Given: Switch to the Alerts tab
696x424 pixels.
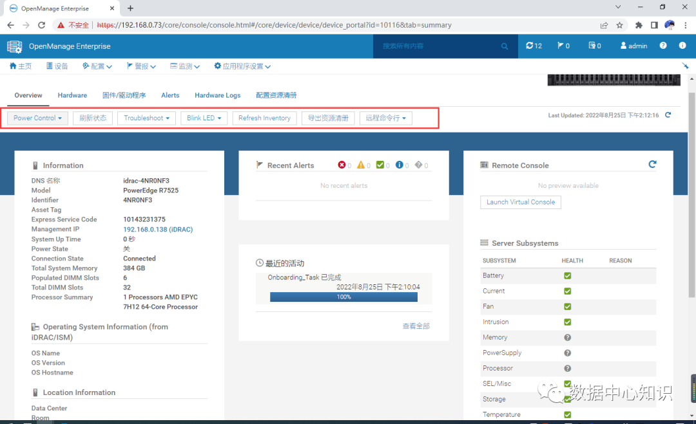Looking at the screenshot, I should 170,95.
